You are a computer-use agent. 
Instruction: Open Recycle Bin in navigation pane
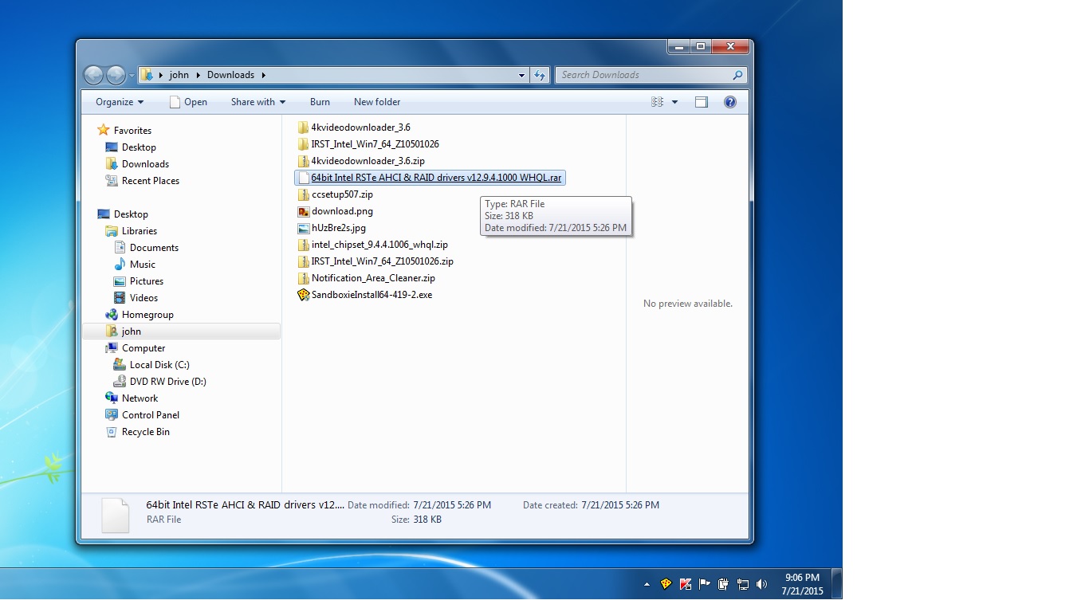(145, 432)
